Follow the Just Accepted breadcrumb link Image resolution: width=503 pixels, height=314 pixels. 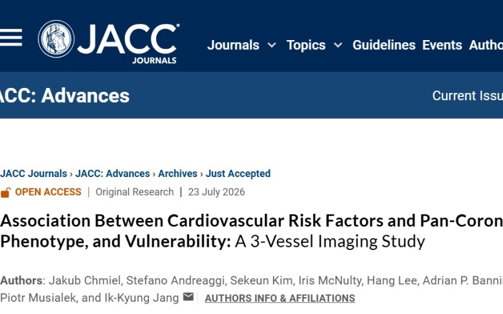(238, 174)
